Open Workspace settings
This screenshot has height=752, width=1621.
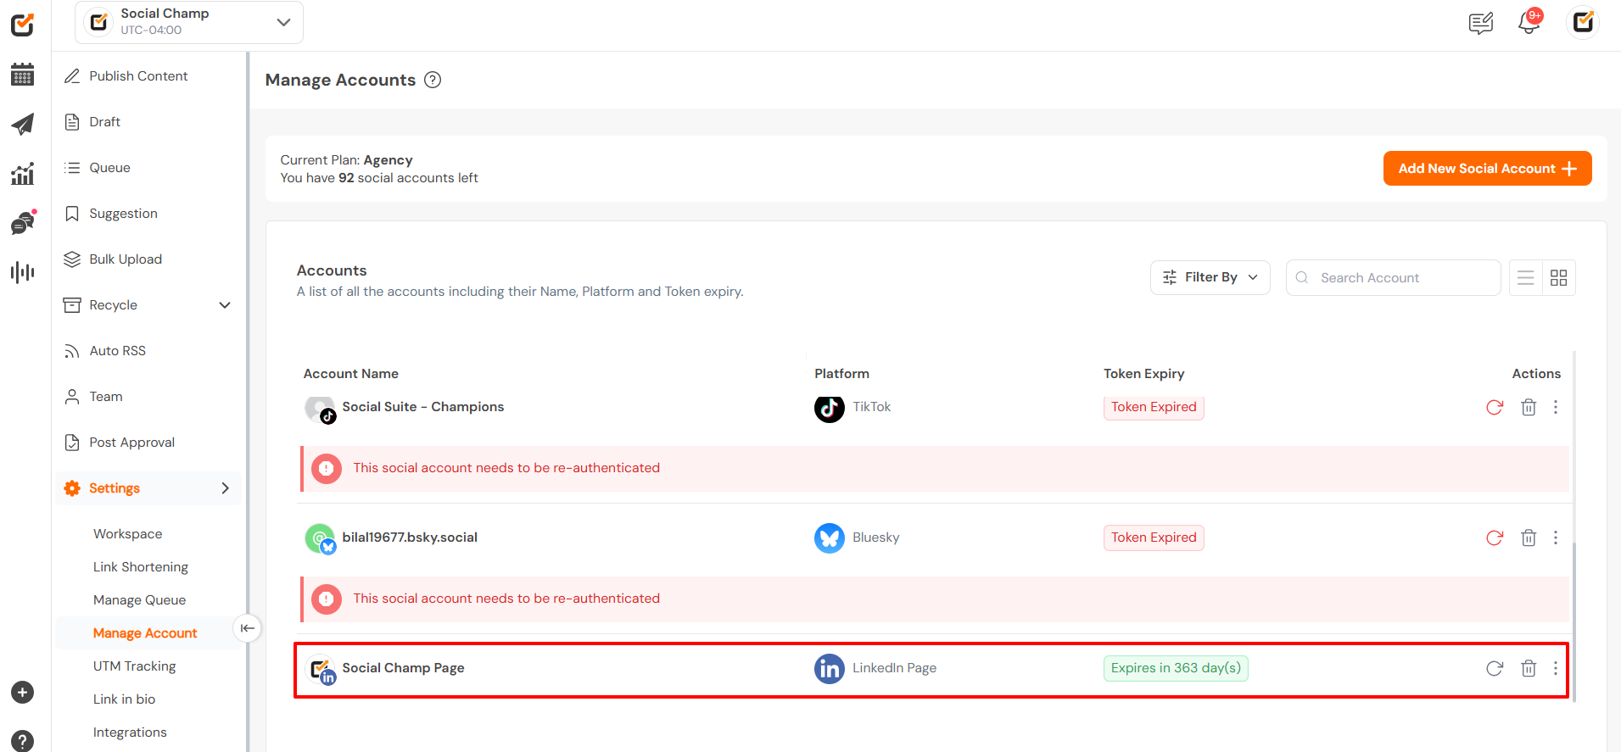pyautogui.click(x=127, y=534)
